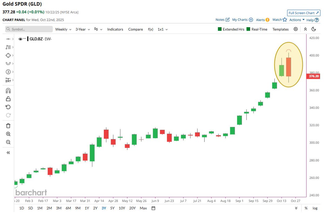Open the candlestick chart type dropdown
Viewport: 324px width, 214px height.
(98, 29)
